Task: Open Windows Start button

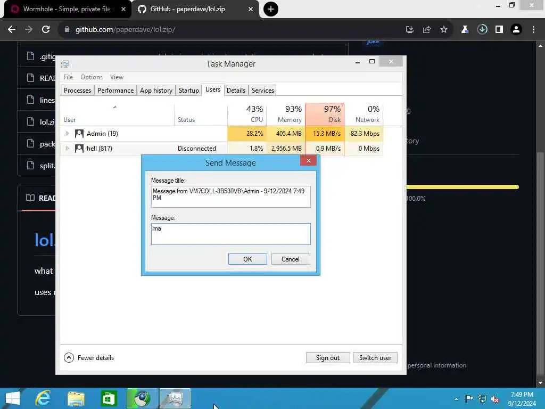Action: 13,398
